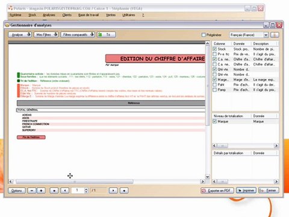Go to the previous report page
This screenshot has height=217, width=289.
[65, 190]
